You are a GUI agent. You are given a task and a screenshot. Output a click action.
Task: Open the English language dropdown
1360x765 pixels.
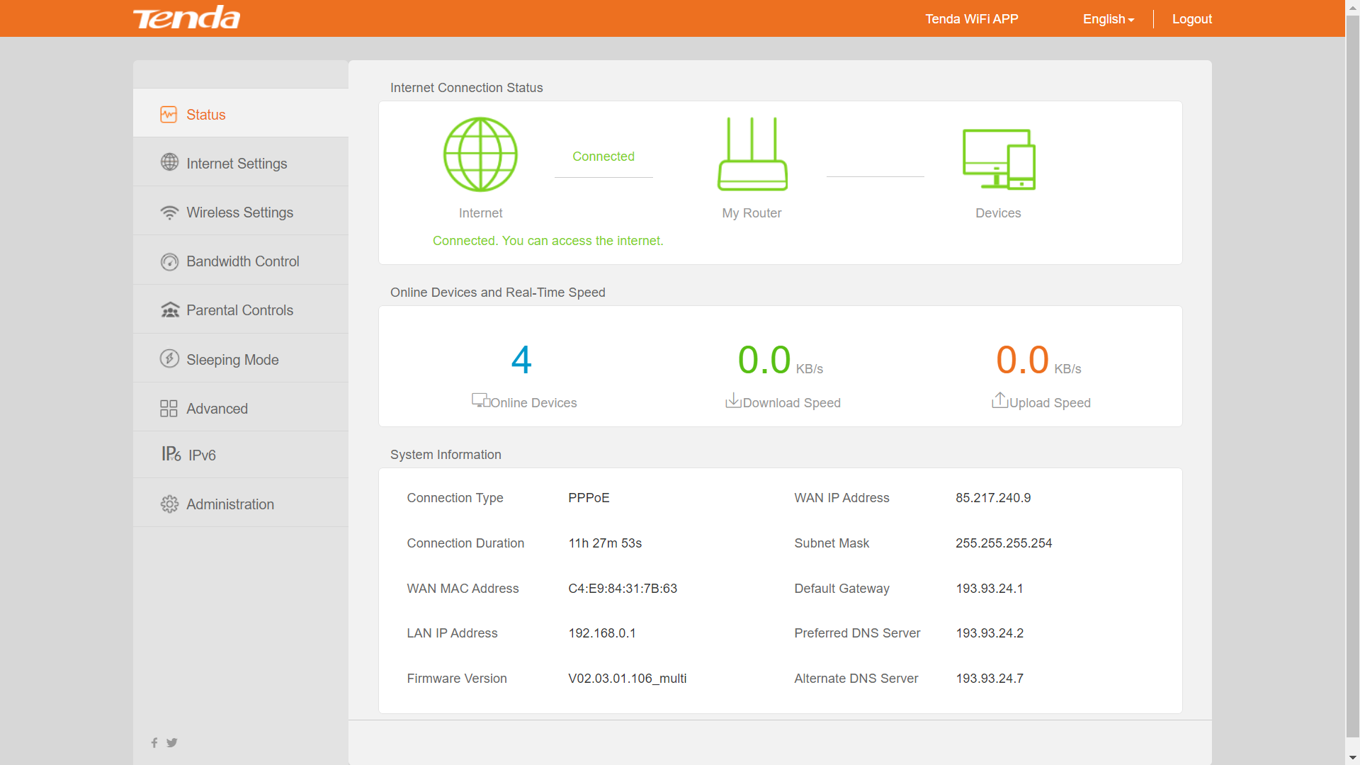1109,19
